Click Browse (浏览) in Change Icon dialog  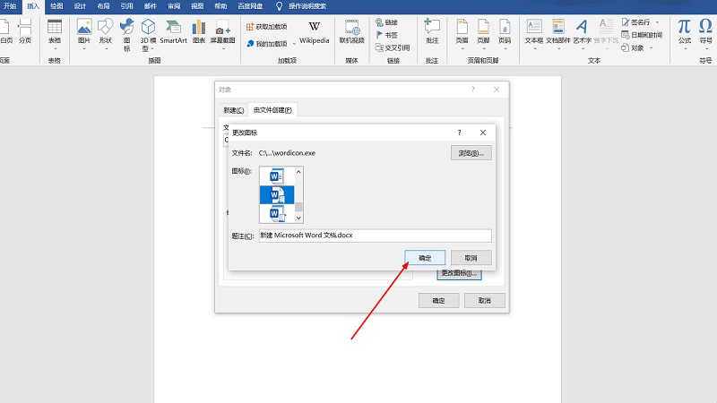pos(471,153)
